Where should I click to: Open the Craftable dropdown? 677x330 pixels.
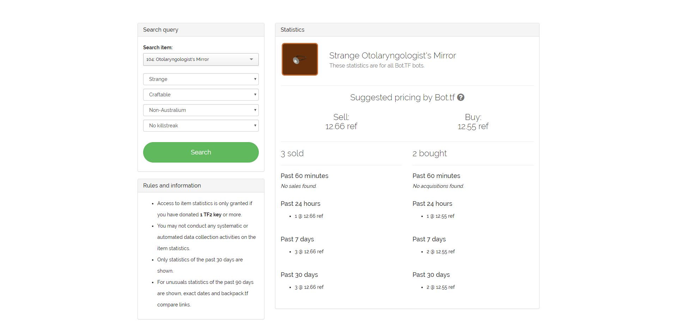pyautogui.click(x=201, y=95)
